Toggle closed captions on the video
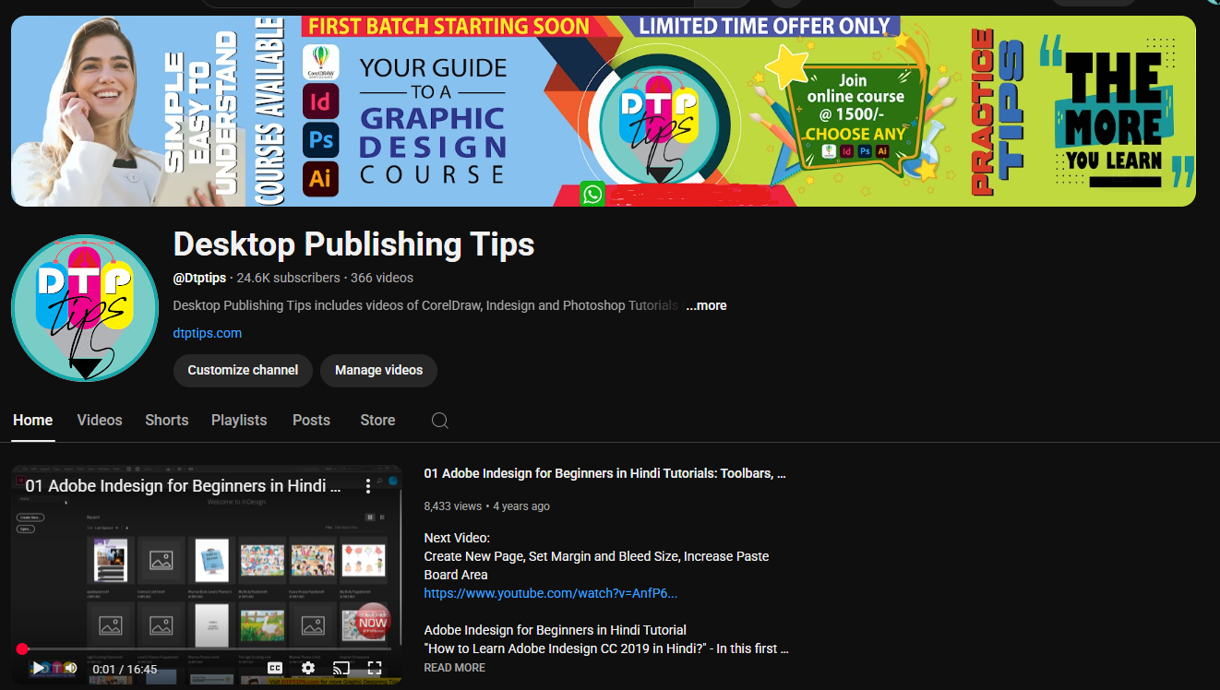Image resolution: width=1220 pixels, height=690 pixels. tap(275, 668)
